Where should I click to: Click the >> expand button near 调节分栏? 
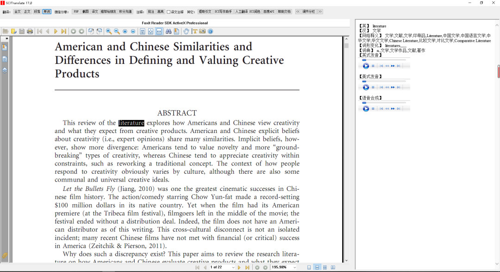pos(320,12)
